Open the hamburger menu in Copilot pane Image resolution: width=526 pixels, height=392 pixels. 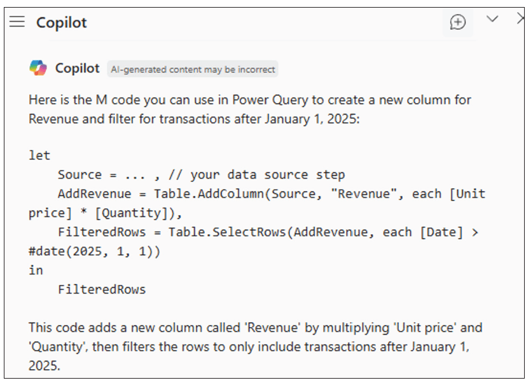(17, 22)
